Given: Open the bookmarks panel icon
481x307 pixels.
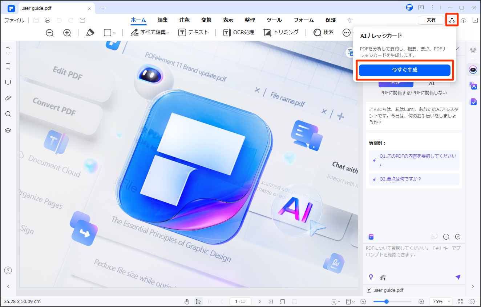Looking at the screenshot, I should (x=8, y=66).
